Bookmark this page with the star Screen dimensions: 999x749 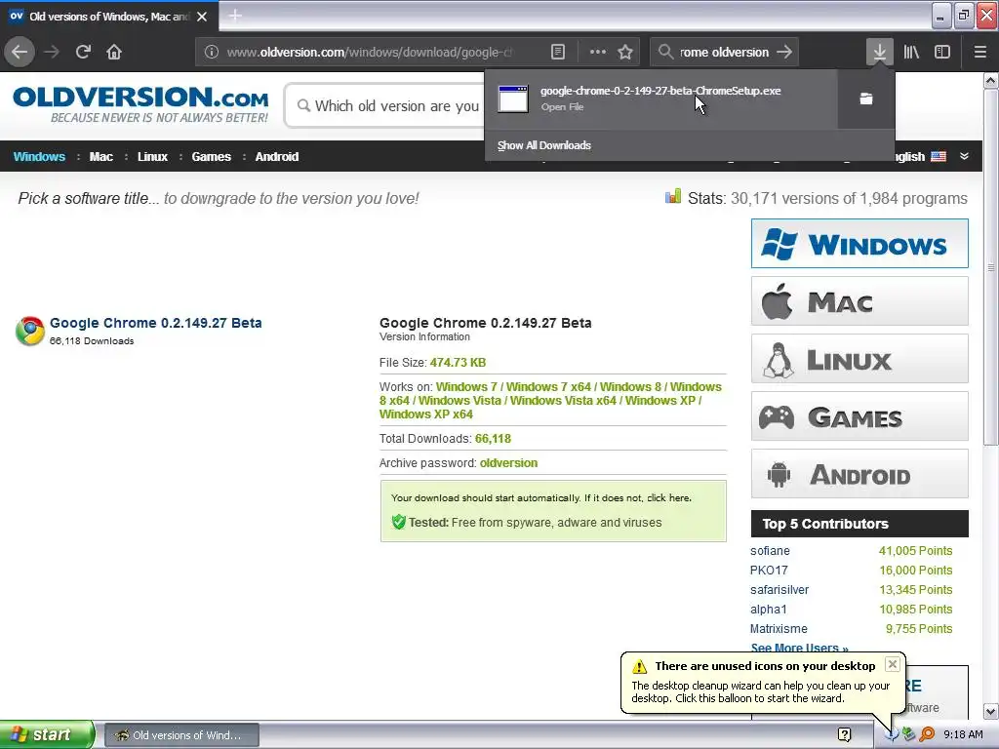(625, 53)
